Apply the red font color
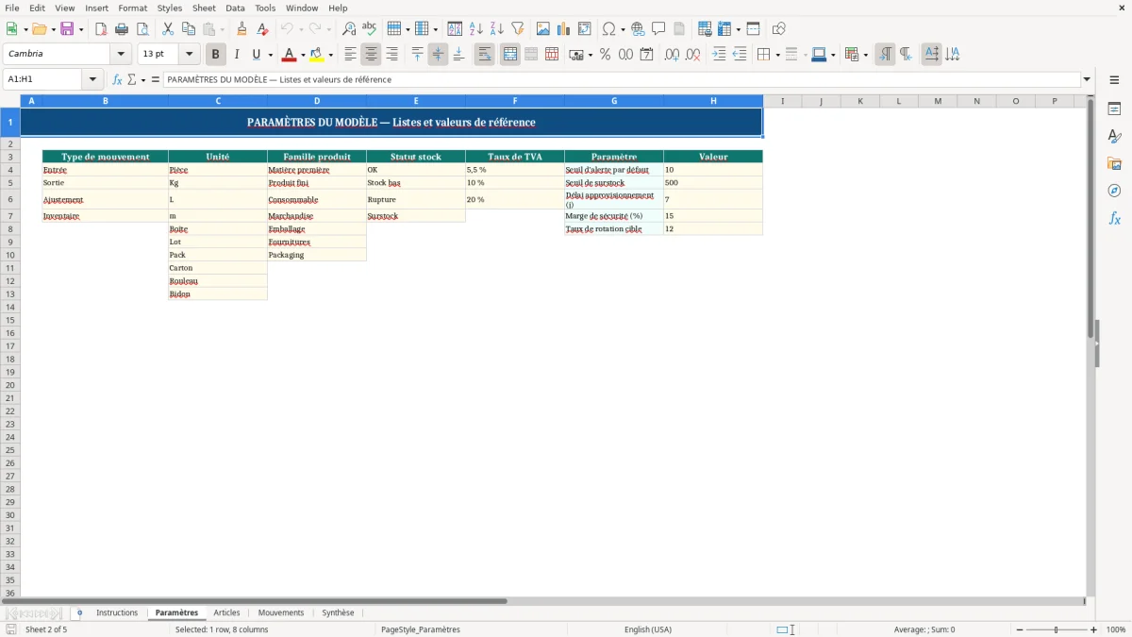The width and height of the screenshot is (1132, 637). (289, 55)
